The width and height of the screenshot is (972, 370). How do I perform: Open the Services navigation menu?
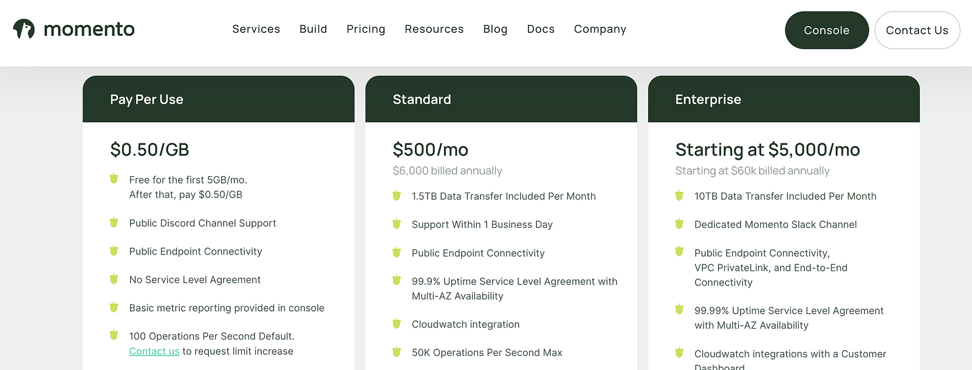(256, 29)
